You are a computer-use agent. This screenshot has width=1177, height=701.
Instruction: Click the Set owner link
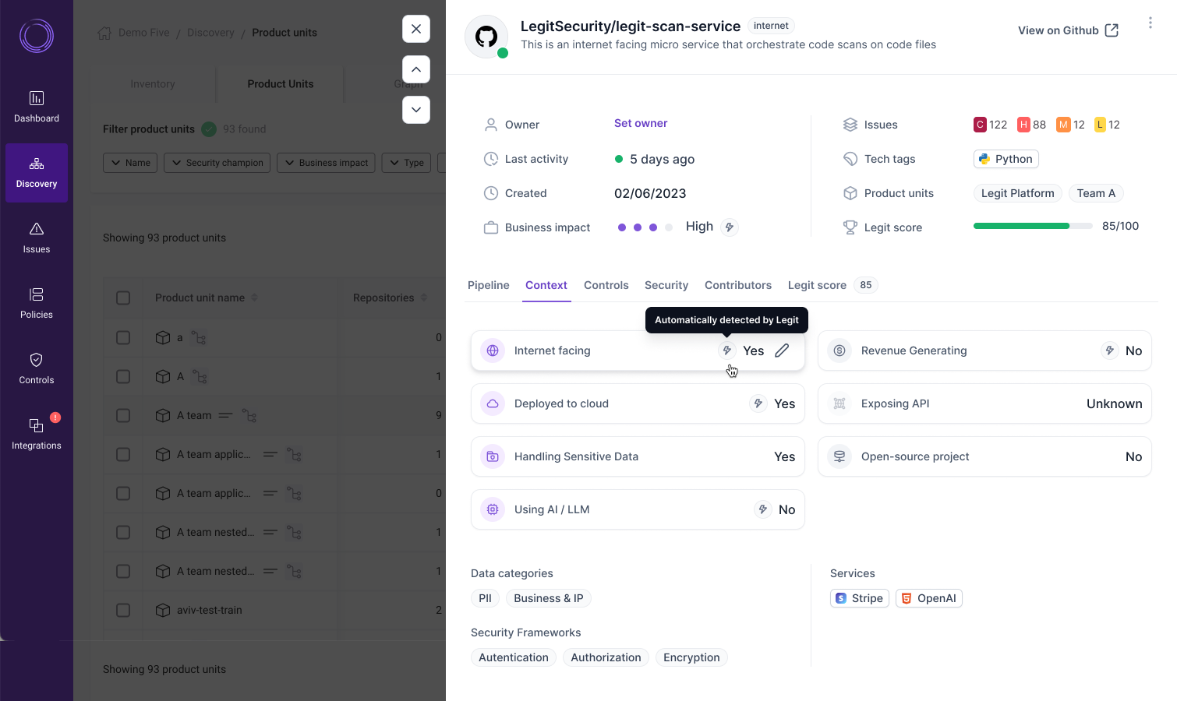point(640,123)
